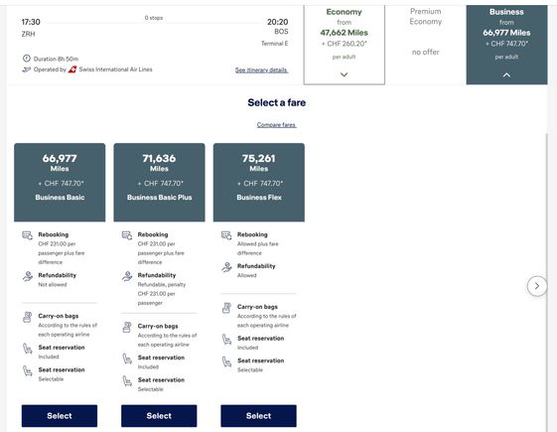Choose the Business Basic 66,977 Miles card
557x432 pixels.
(x=60, y=183)
